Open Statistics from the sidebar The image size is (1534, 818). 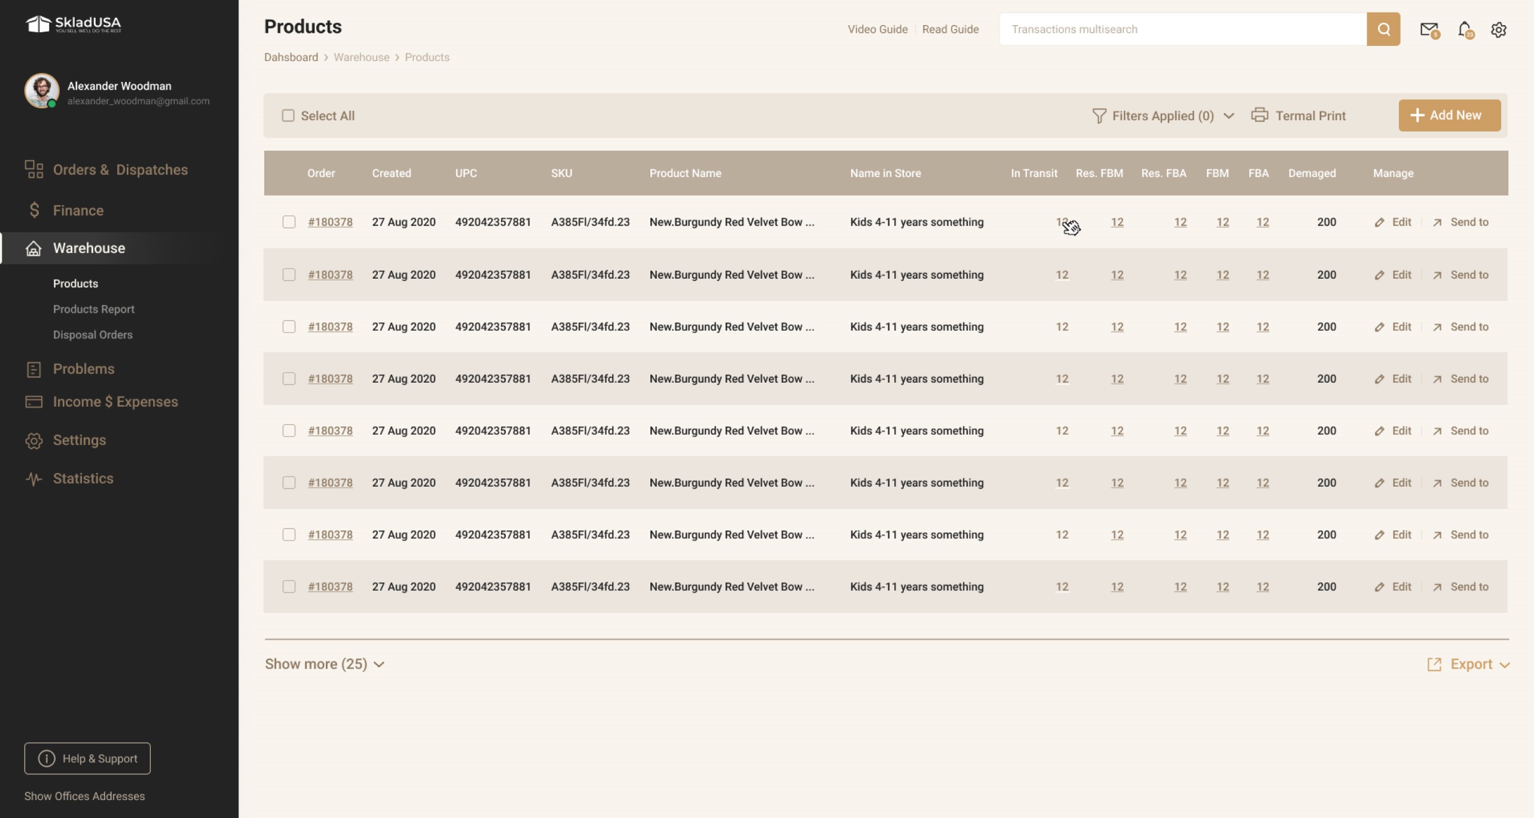pyautogui.click(x=82, y=478)
